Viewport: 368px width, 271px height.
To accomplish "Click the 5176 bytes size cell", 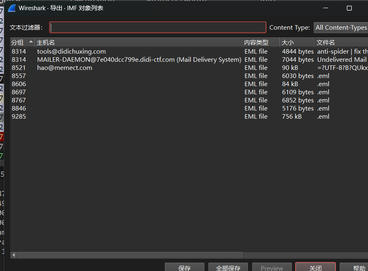I will (298, 108).
